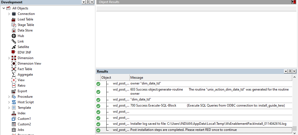Image resolution: width=298 pixels, height=135 pixels.
Task: Click the Custom2 icon
Action: 14,124
